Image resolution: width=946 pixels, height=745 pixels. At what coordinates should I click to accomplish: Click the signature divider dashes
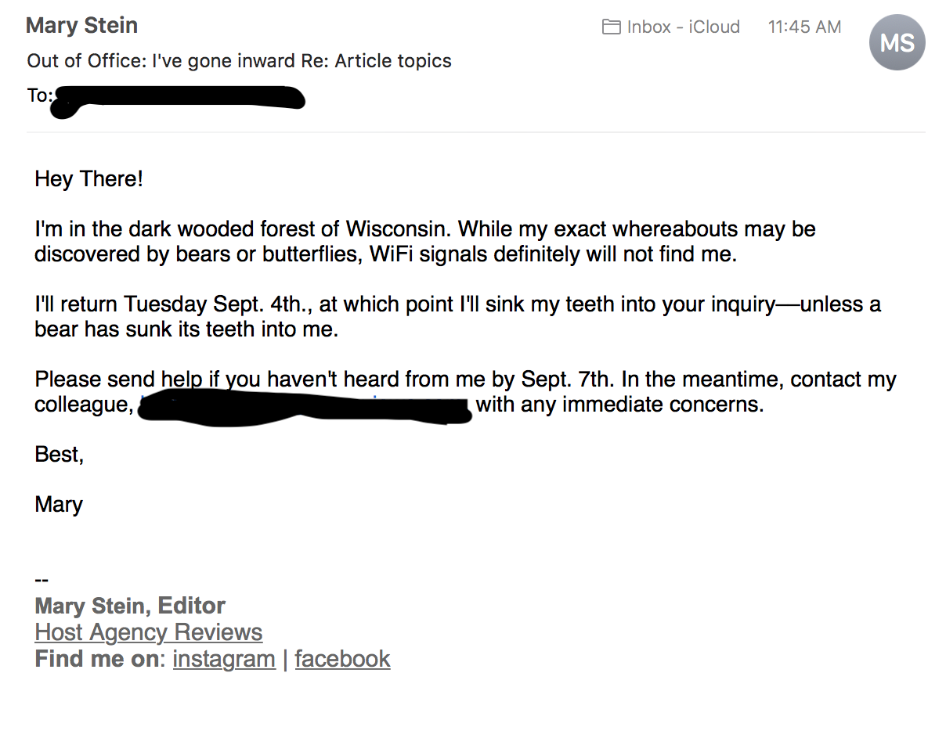tap(39, 578)
